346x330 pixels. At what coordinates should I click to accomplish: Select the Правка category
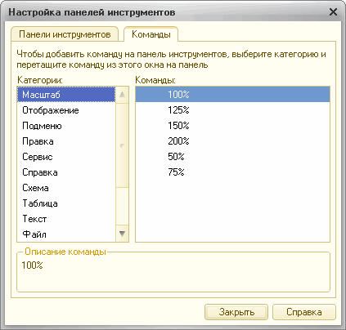click(66, 141)
